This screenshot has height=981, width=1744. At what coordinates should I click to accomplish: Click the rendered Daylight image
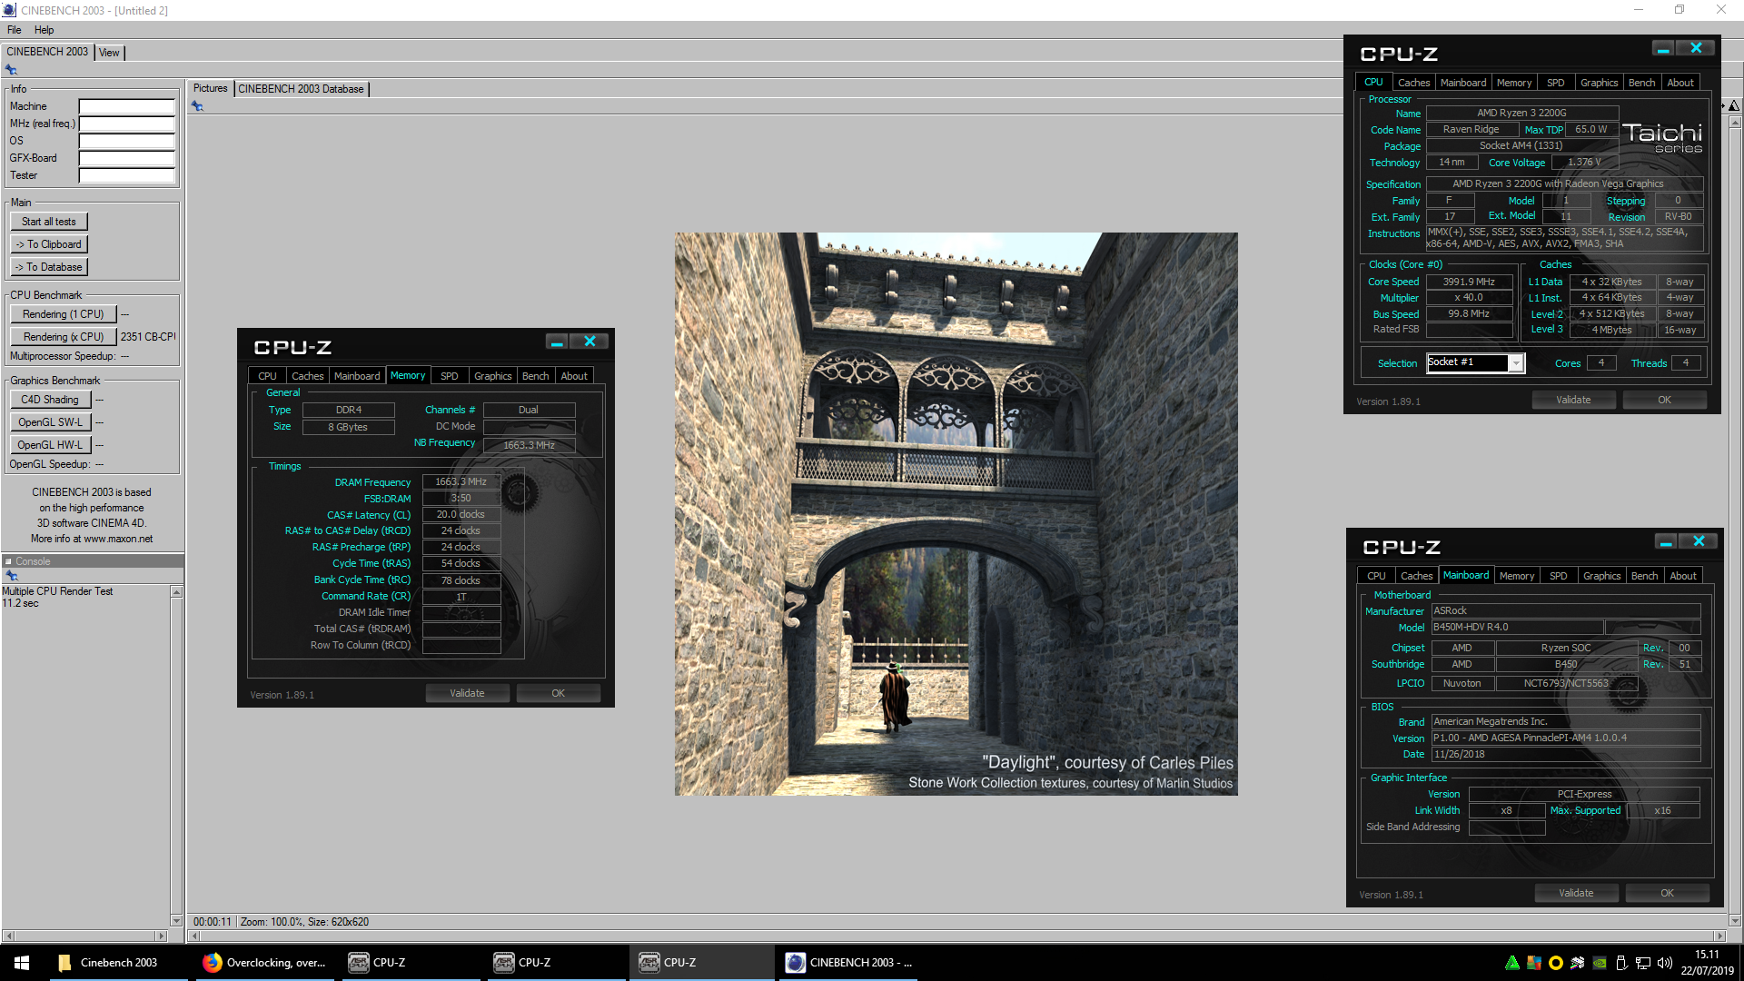[x=956, y=514]
